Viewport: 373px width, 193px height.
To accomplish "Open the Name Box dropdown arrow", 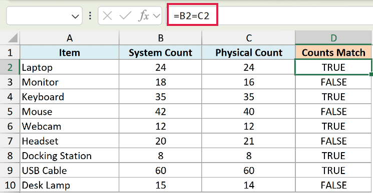I will coord(75,16).
